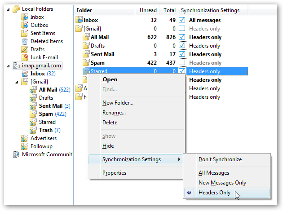Sort by the Total column header
The width and height of the screenshot is (283, 211).
coord(169,10)
